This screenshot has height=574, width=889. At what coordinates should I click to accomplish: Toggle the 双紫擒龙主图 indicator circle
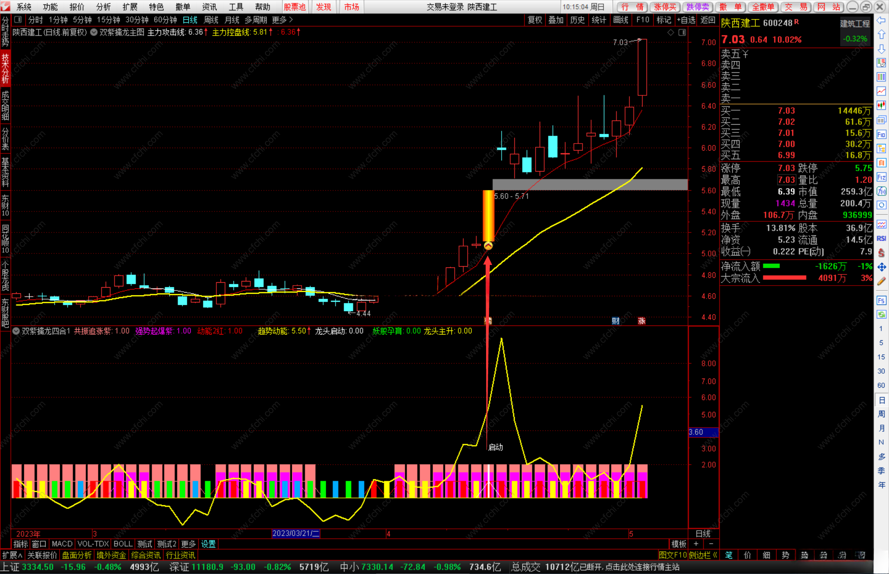[94, 32]
